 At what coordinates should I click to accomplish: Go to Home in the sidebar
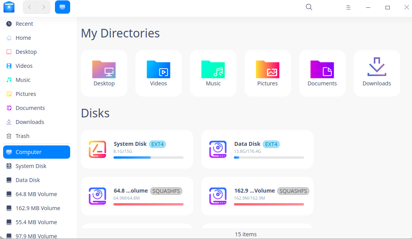click(37, 38)
